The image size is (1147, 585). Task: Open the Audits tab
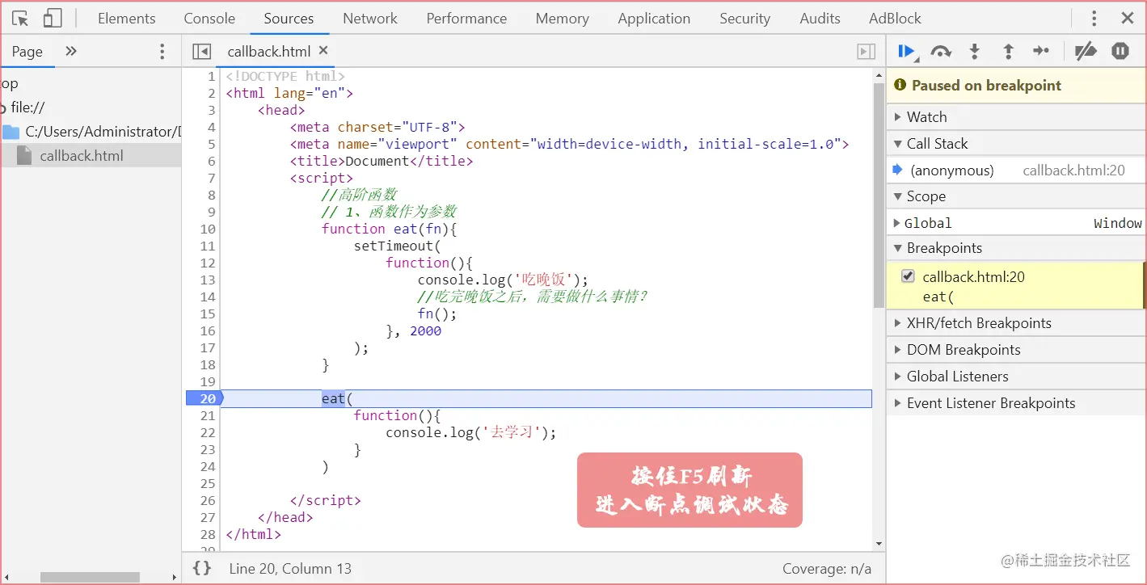820,18
